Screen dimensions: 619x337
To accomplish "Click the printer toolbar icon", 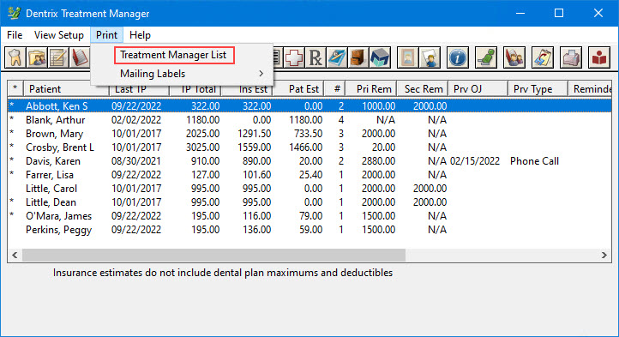I will click(x=571, y=58).
